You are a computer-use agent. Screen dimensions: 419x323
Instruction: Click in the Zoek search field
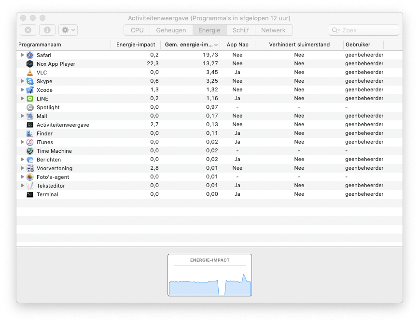pyautogui.click(x=364, y=30)
